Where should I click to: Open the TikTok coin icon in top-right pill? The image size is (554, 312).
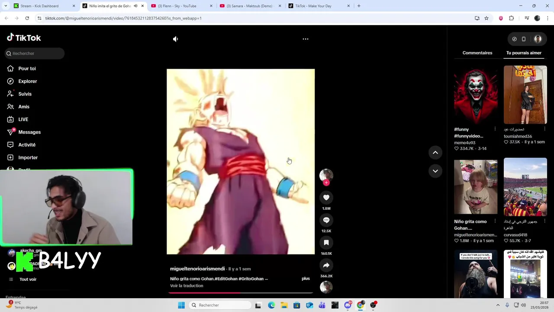[x=514, y=39]
